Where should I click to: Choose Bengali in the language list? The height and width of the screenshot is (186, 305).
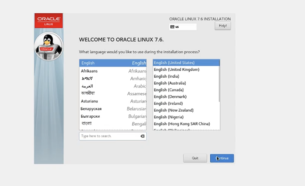[x=112, y=124]
